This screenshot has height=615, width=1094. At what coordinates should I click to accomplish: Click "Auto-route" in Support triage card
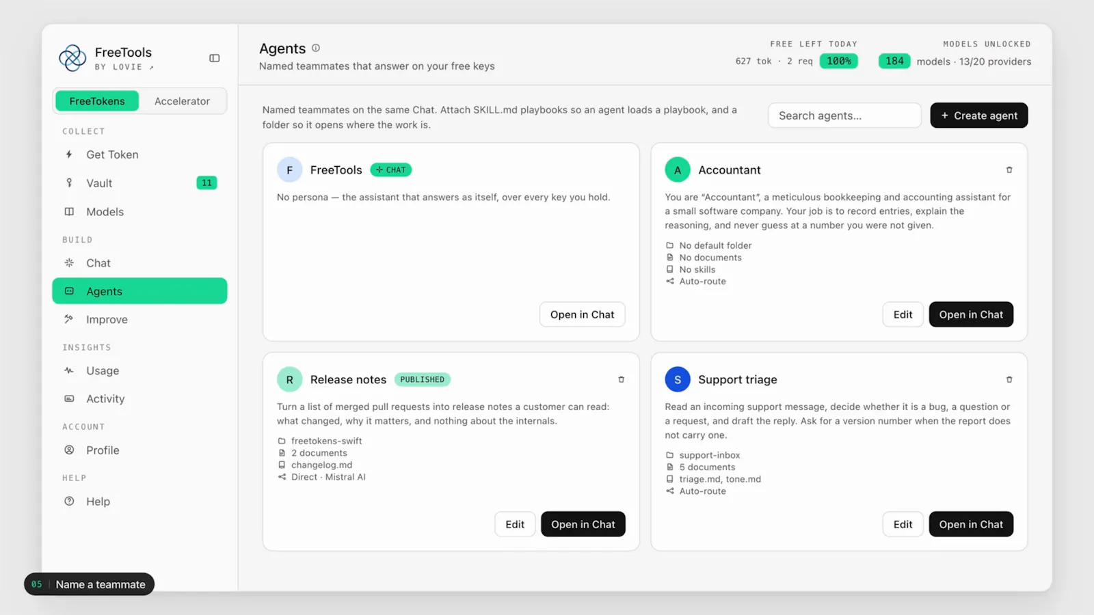(x=703, y=491)
